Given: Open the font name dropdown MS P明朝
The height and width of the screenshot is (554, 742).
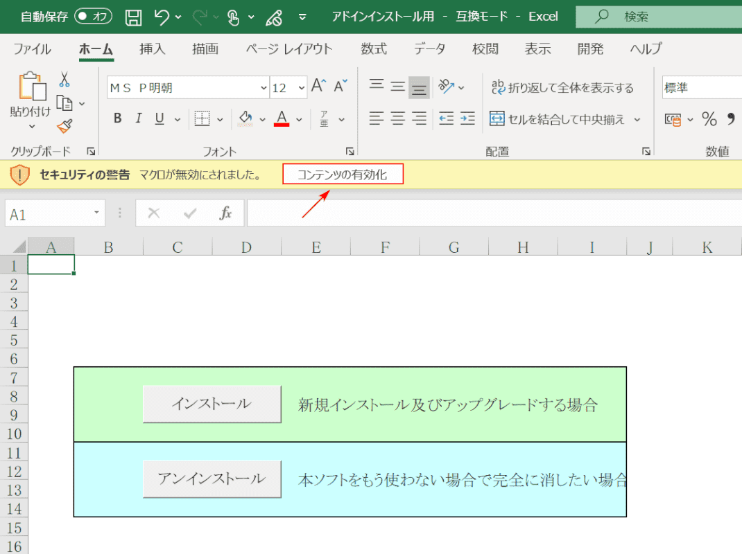Looking at the screenshot, I should pos(264,88).
